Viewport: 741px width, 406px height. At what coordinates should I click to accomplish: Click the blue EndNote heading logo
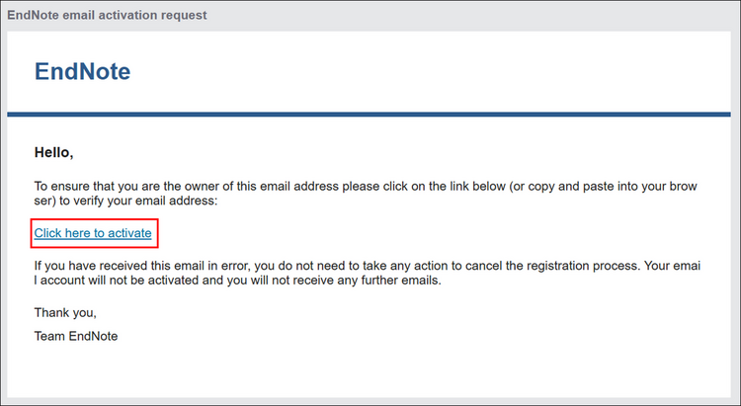pyautogui.click(x=82, y=71)
